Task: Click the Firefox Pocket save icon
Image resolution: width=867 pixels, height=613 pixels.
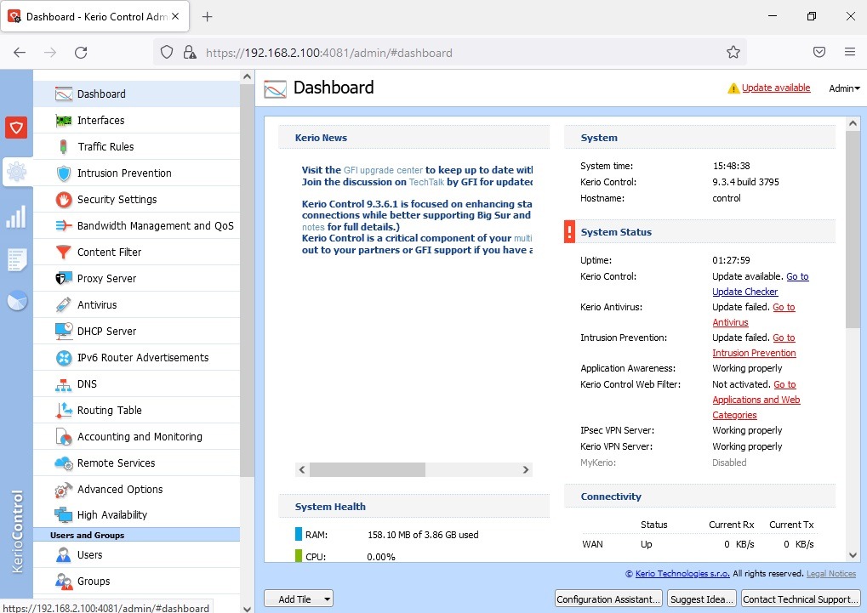Action: (819, 53)
